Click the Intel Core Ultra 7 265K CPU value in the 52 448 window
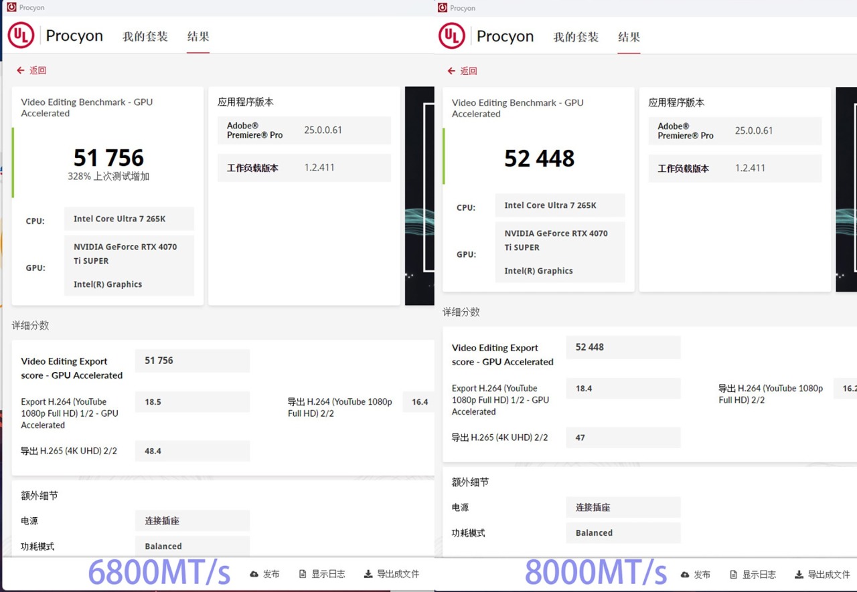 [560, 205]
